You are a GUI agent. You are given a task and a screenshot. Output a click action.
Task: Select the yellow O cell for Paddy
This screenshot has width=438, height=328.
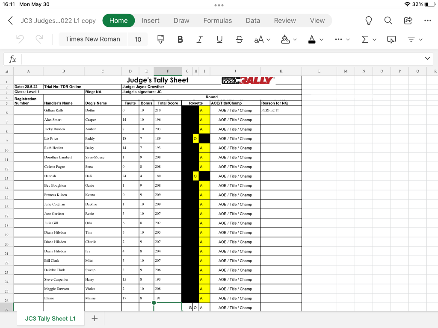(195, 138)
